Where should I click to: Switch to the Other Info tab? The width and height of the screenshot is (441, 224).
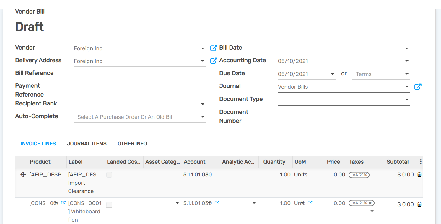click(132, 144)
